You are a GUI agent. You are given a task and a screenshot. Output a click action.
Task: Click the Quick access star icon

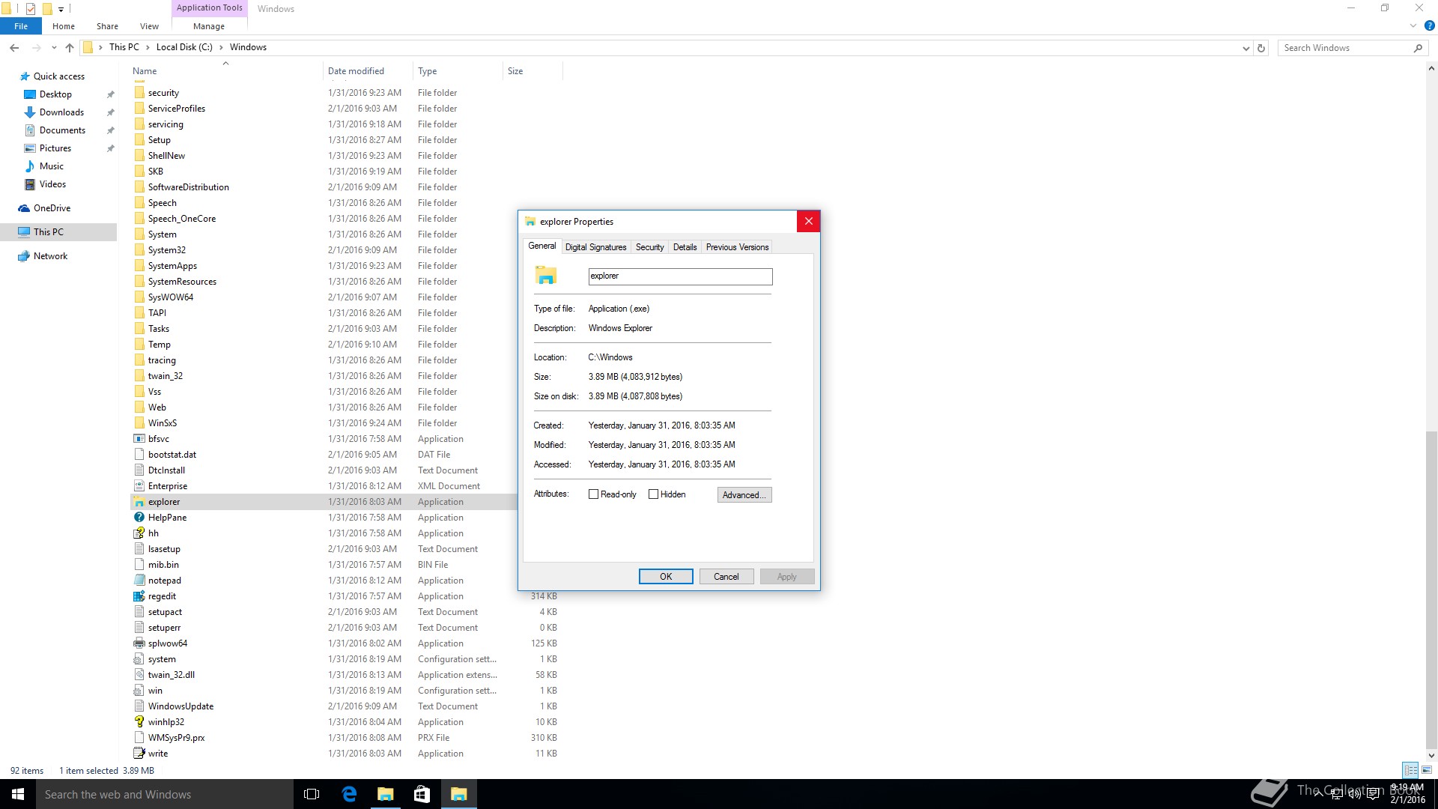tap(25, 76)
